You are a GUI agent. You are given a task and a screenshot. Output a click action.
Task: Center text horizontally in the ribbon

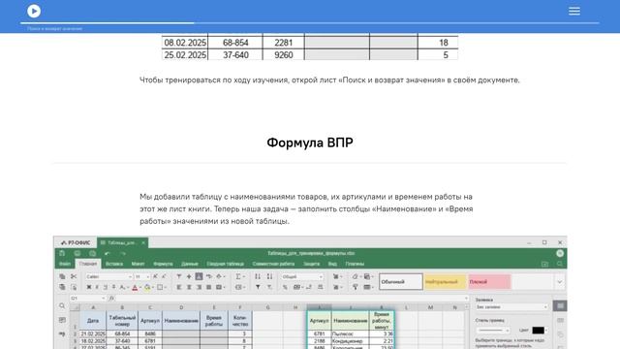(189, 287)
